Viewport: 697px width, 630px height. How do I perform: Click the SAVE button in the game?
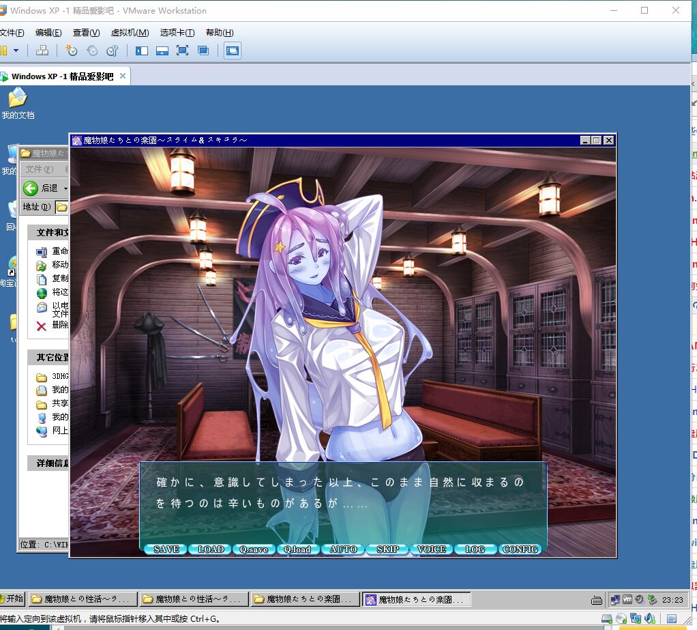[x=166, y=549]
